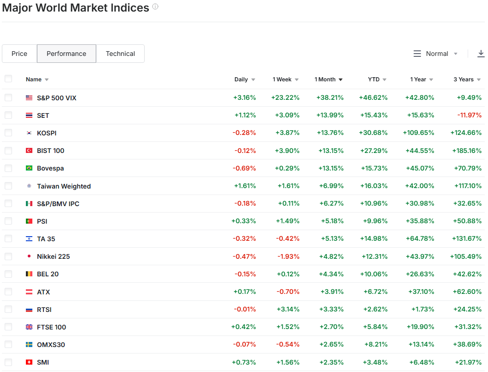The image size is (488, 372).
Task: Click the Japan flag beside Nikkei 225
Action: [29, 256]
